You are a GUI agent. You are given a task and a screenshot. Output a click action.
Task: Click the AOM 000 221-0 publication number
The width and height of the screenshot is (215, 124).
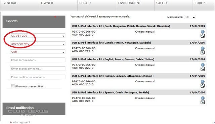83,51
